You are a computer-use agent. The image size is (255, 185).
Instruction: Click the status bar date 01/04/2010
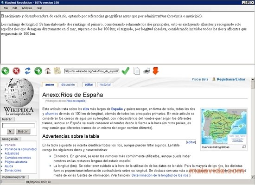point(38,182)
